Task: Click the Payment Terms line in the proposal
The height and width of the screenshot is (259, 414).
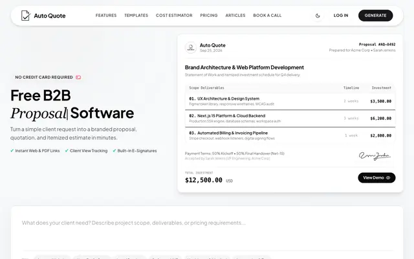Action: tap(234, 153)
